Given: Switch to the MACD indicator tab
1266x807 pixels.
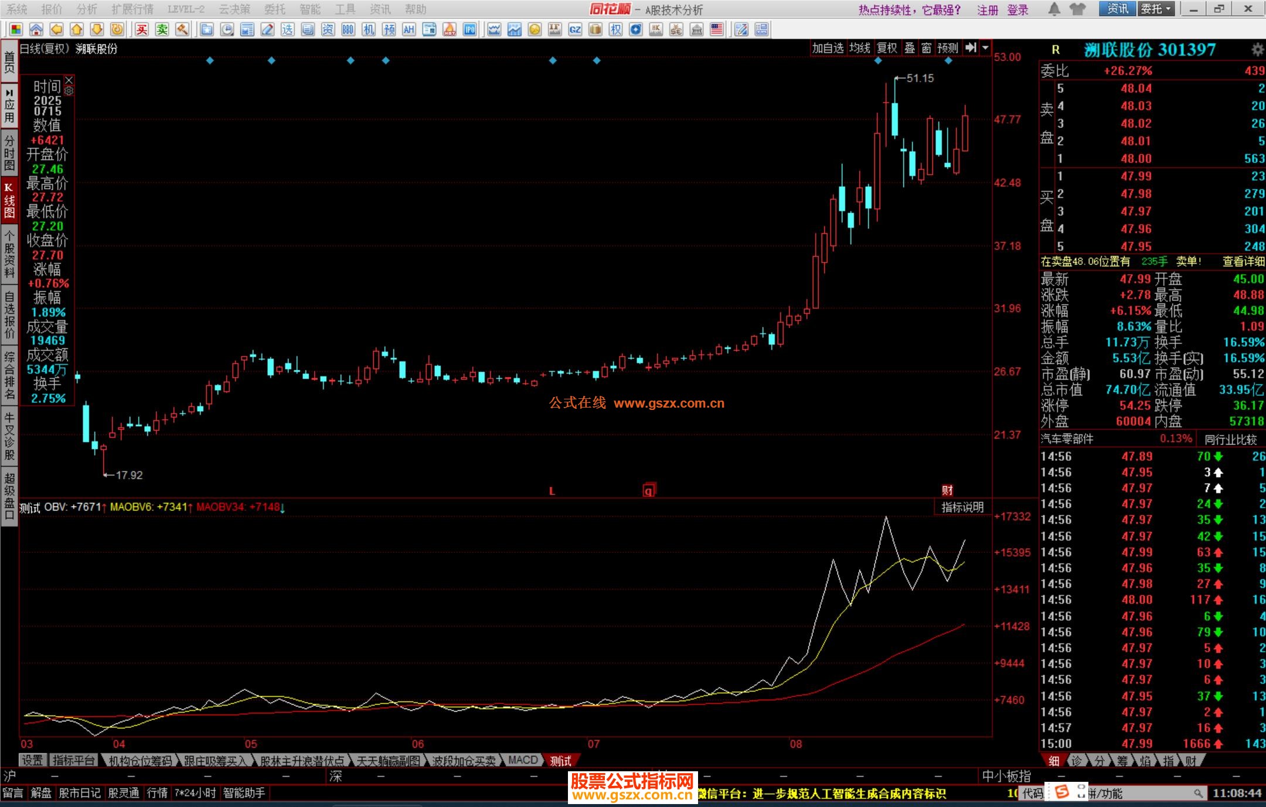Looking at the screenshot, I should (x=522, y=760).
